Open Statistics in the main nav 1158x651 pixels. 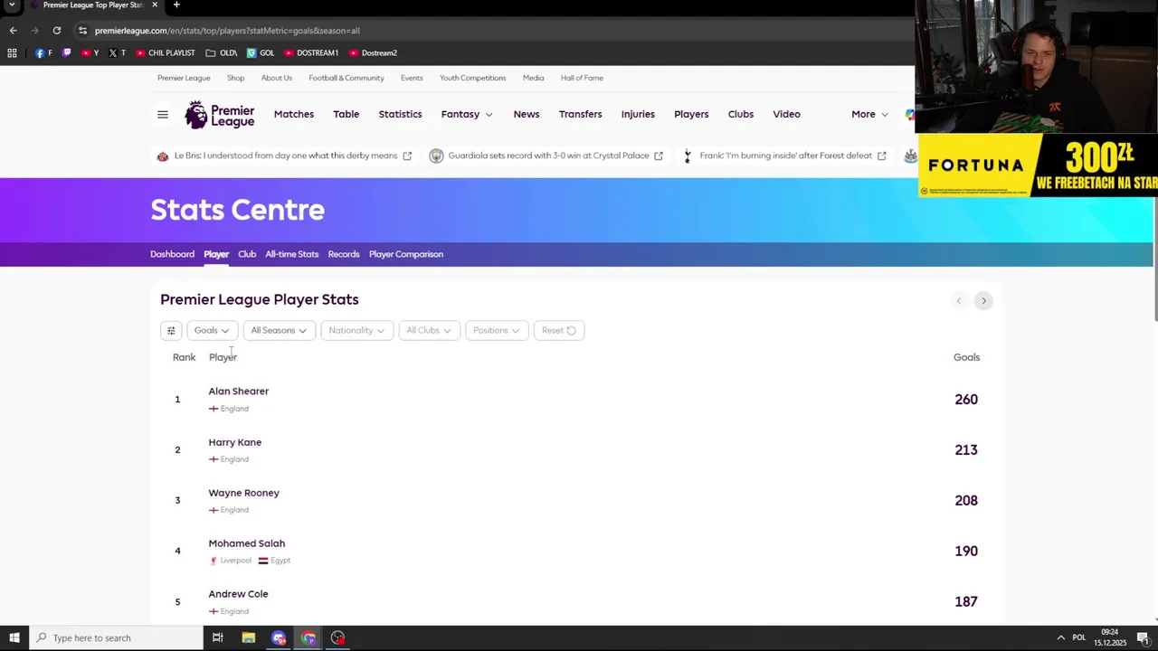[x=400, y=115]
